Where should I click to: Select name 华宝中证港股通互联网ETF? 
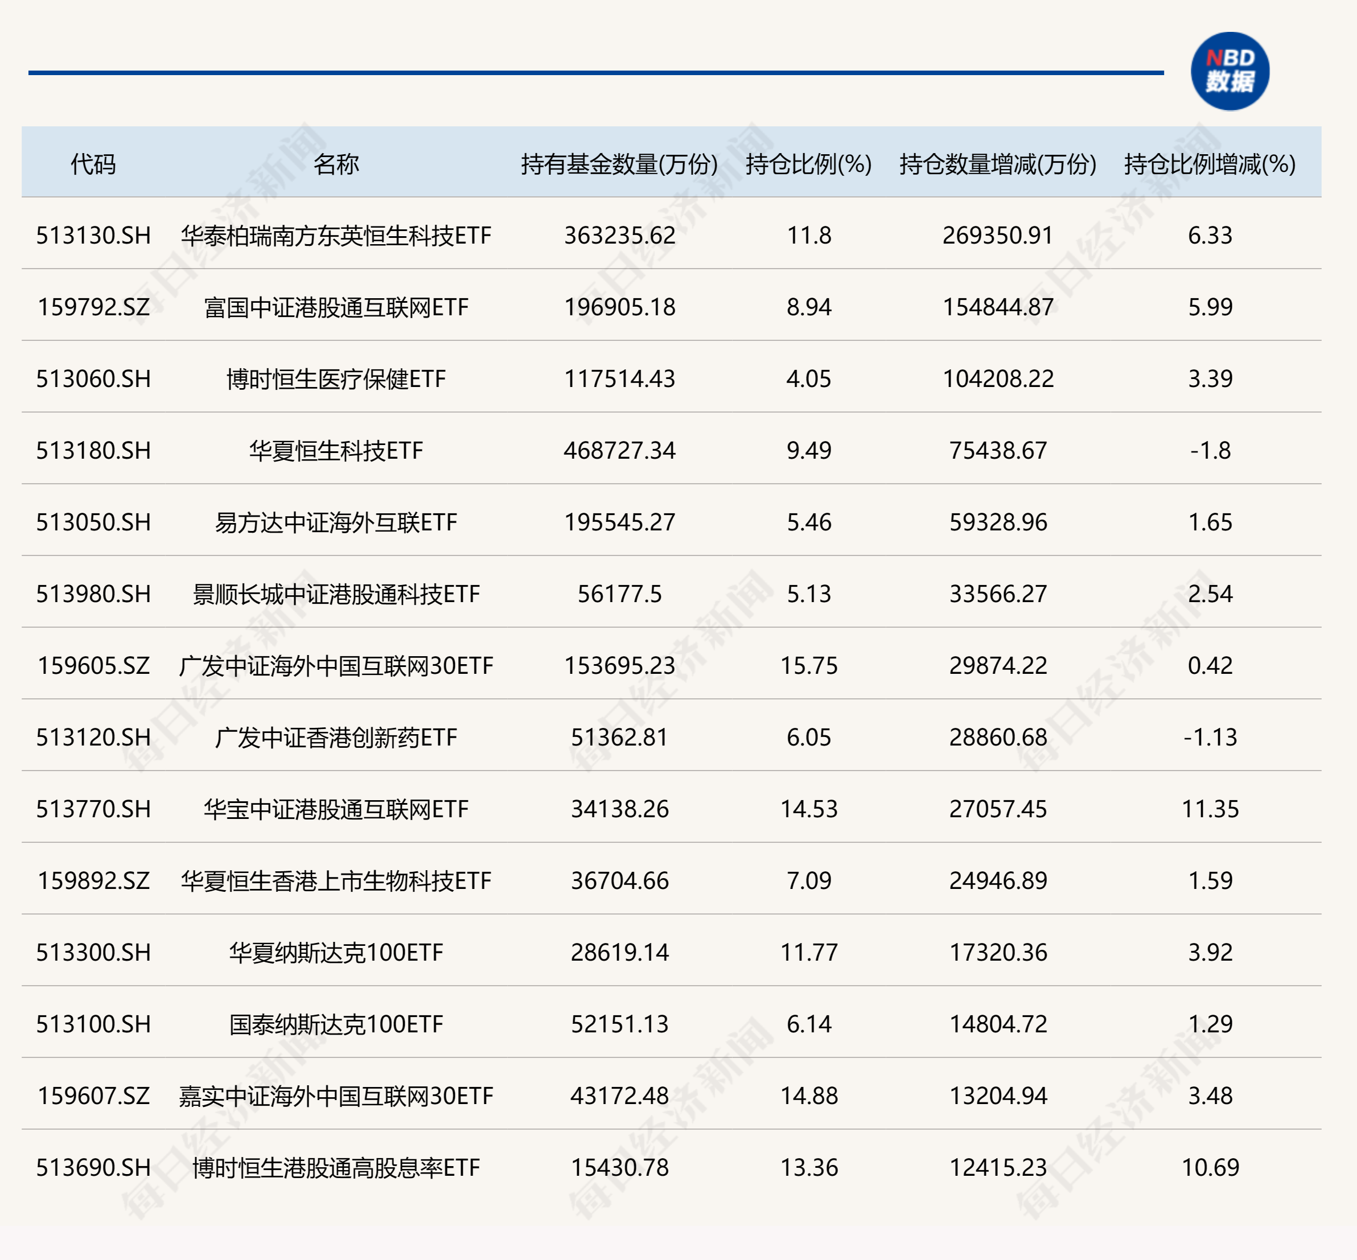[336, 809]
